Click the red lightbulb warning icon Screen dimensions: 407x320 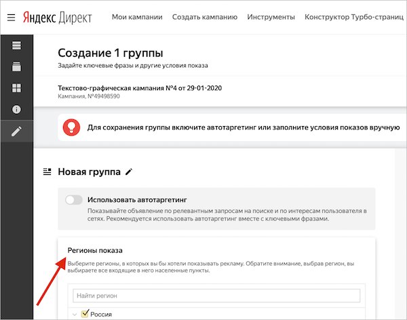coord(71,127)
